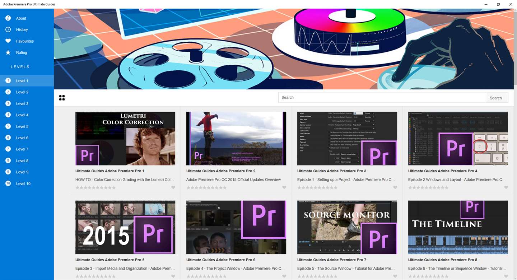
Task: Click 'Episode 5 - The Source Window' text
Action: tap(346, 269)
